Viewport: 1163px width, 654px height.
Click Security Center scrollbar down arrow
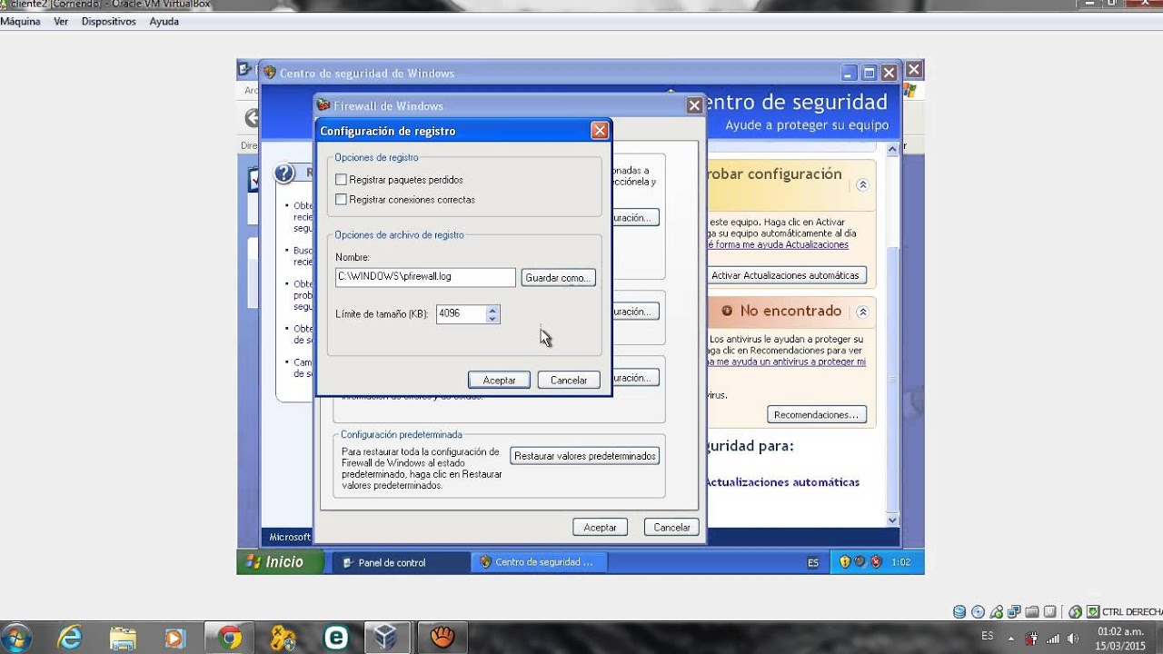(892, 520)
